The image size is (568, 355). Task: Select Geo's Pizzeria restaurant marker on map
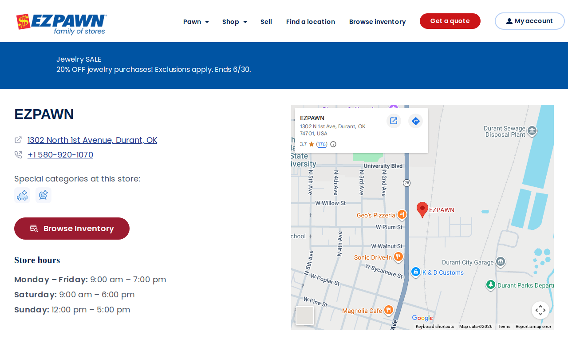click(x=402, y=215)
